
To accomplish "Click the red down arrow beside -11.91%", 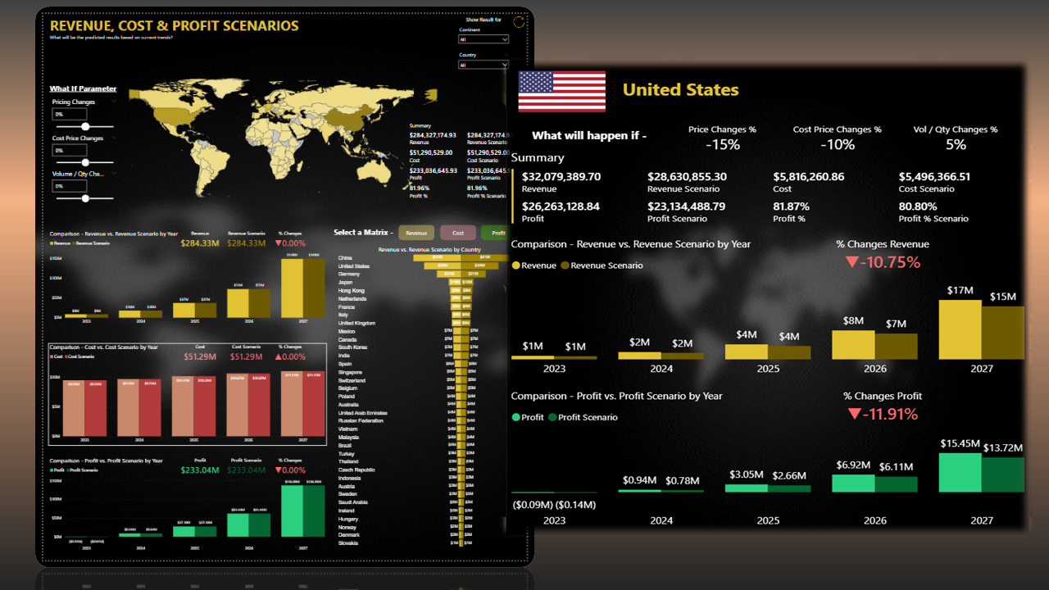I will [855, 415].
